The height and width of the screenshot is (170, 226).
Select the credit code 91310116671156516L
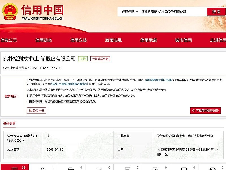click(x=46, y=68)
